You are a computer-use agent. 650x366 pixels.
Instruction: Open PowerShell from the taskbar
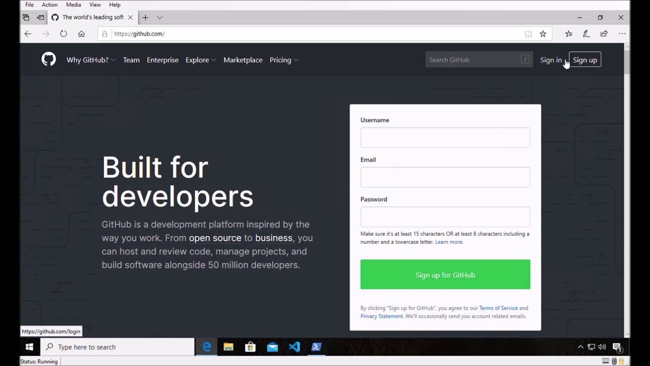click(316, 347)
